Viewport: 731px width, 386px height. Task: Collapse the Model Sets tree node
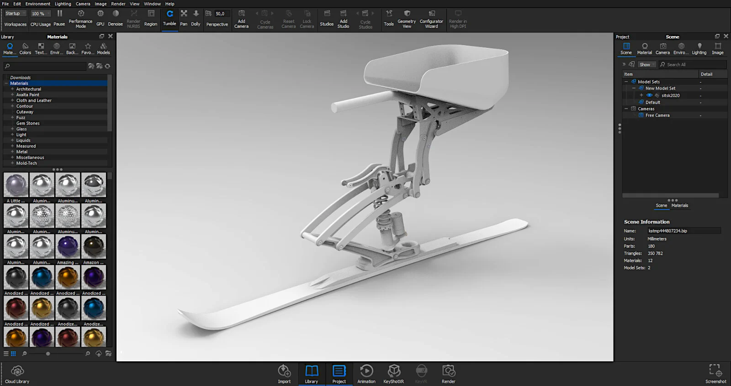(x=626, y=82)
